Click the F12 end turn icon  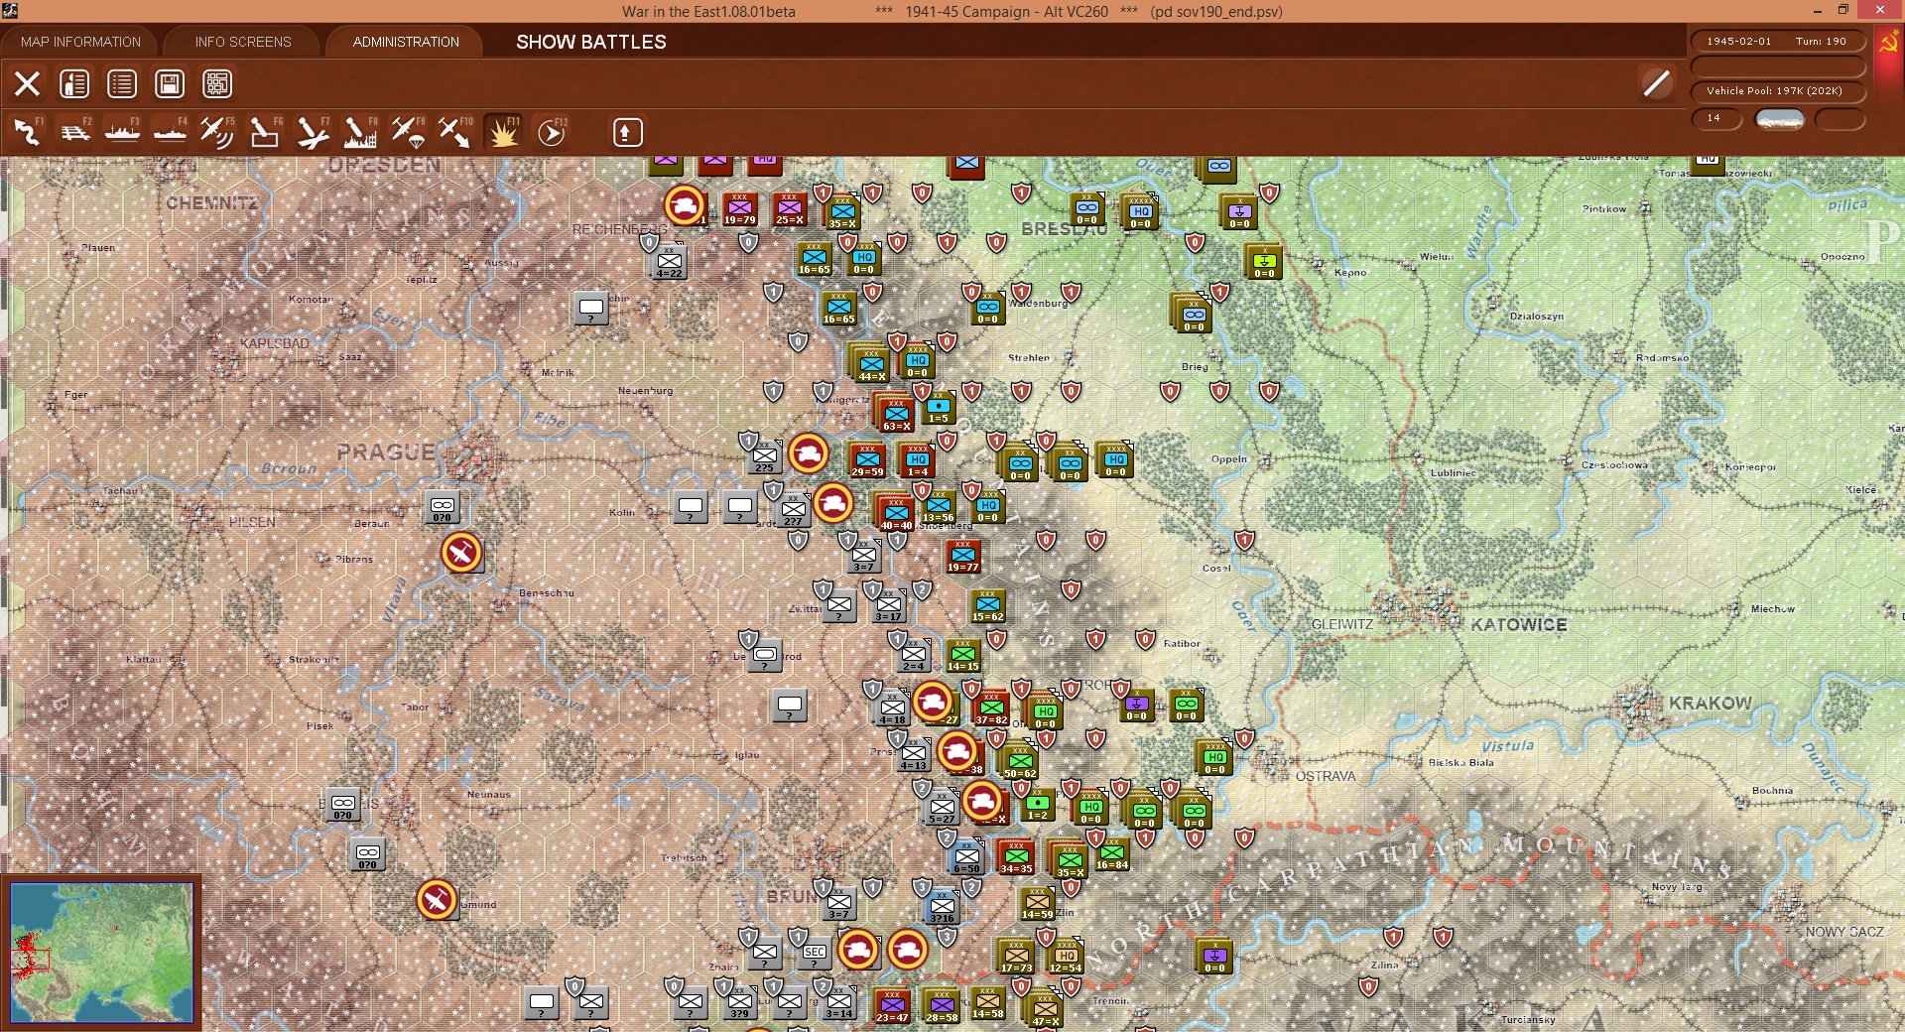pos(552,132)
